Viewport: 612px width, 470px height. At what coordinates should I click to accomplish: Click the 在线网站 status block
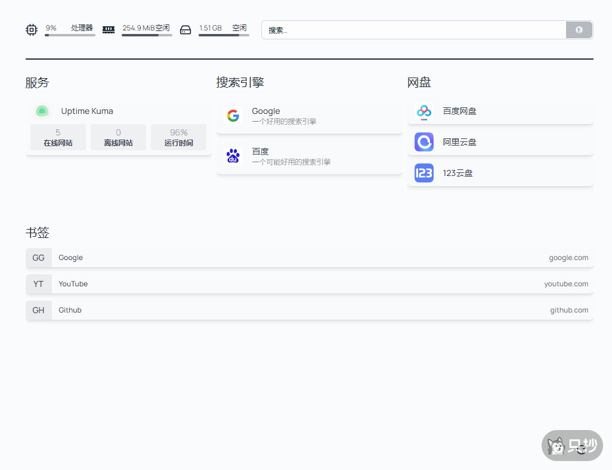(58, 137)
